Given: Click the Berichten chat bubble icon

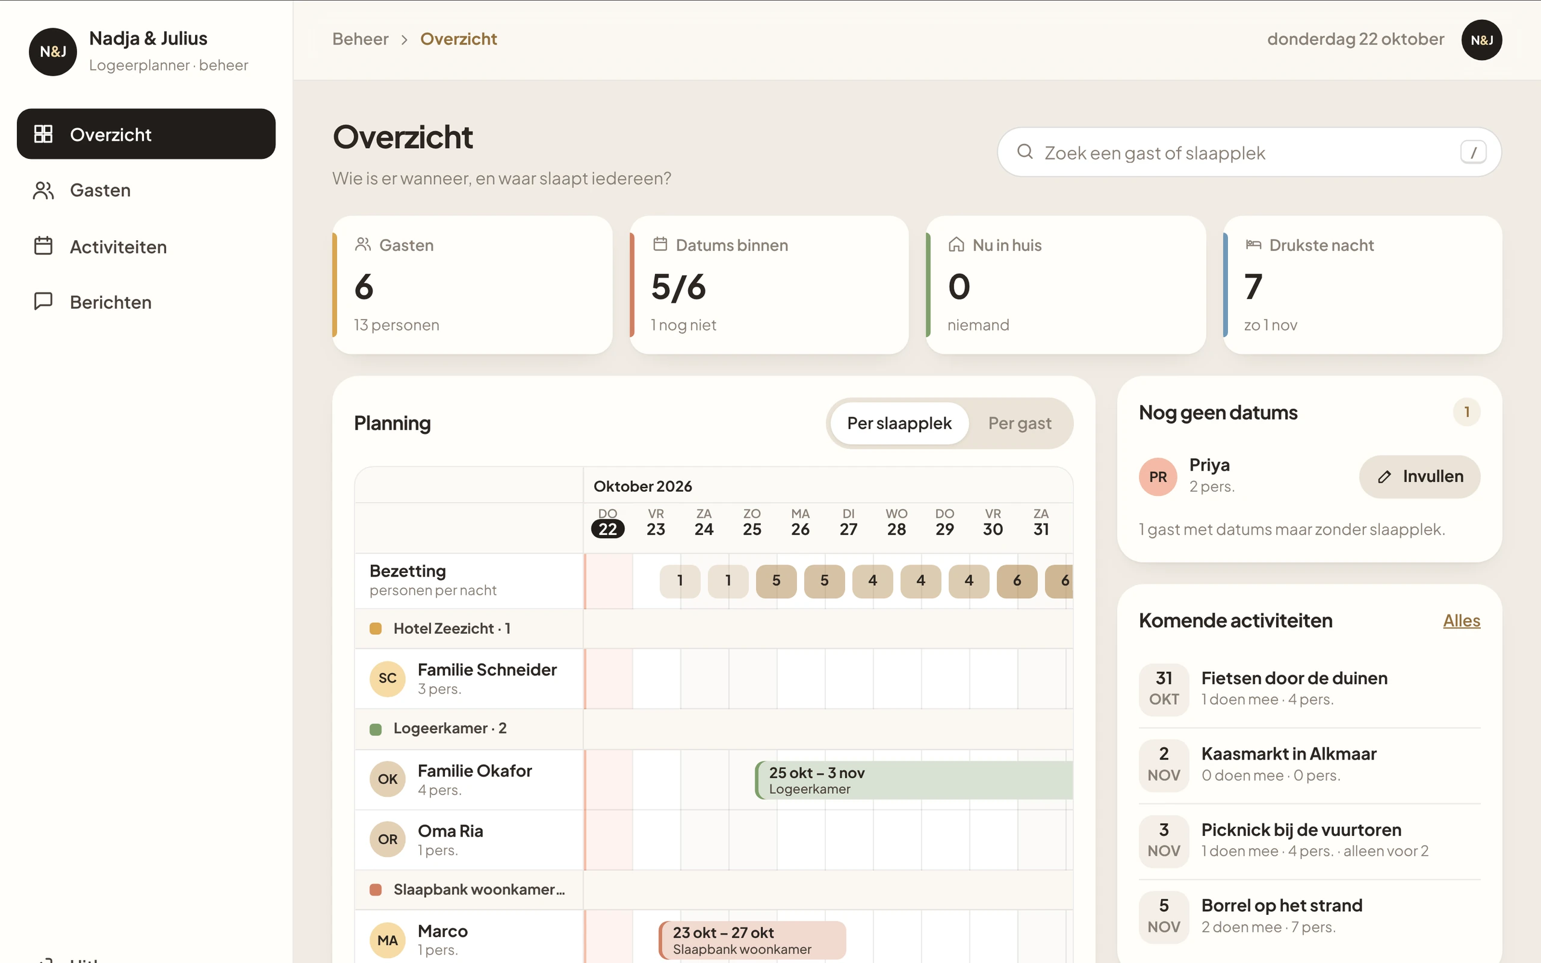Looking at the screenshot, I should (x=43, y=302).
